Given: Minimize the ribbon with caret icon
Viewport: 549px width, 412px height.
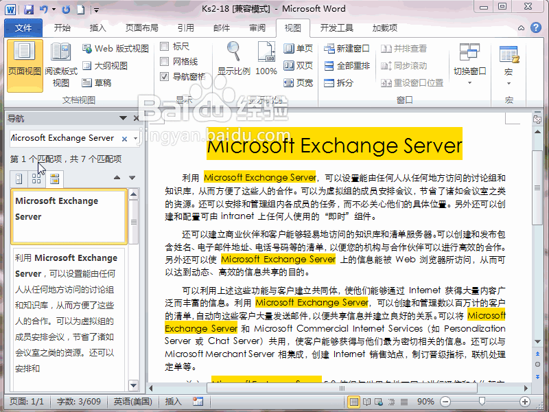Looking at the screenshot, I should click(x=522, y=28).
